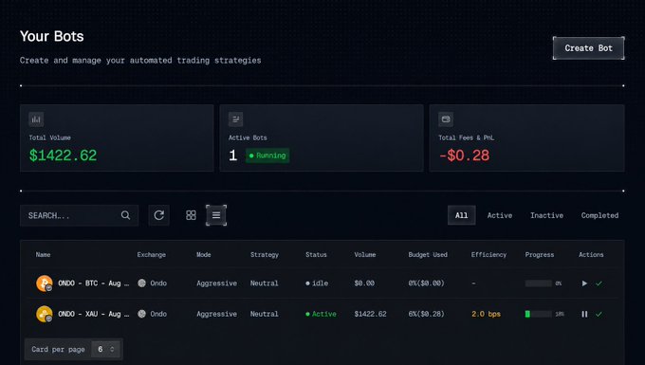
Task: Click the 6%($0.28) budget cell
Action: click(x=426, y=314)
